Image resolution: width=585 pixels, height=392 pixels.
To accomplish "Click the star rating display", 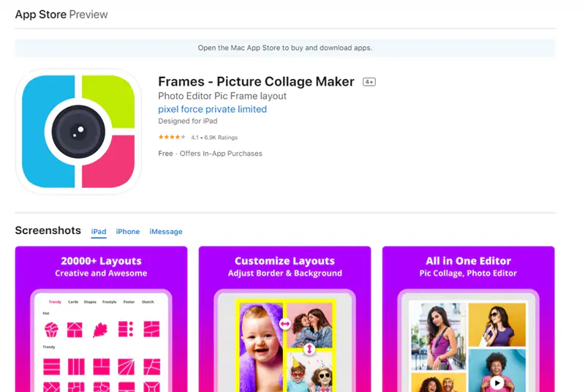I will 172,137.
